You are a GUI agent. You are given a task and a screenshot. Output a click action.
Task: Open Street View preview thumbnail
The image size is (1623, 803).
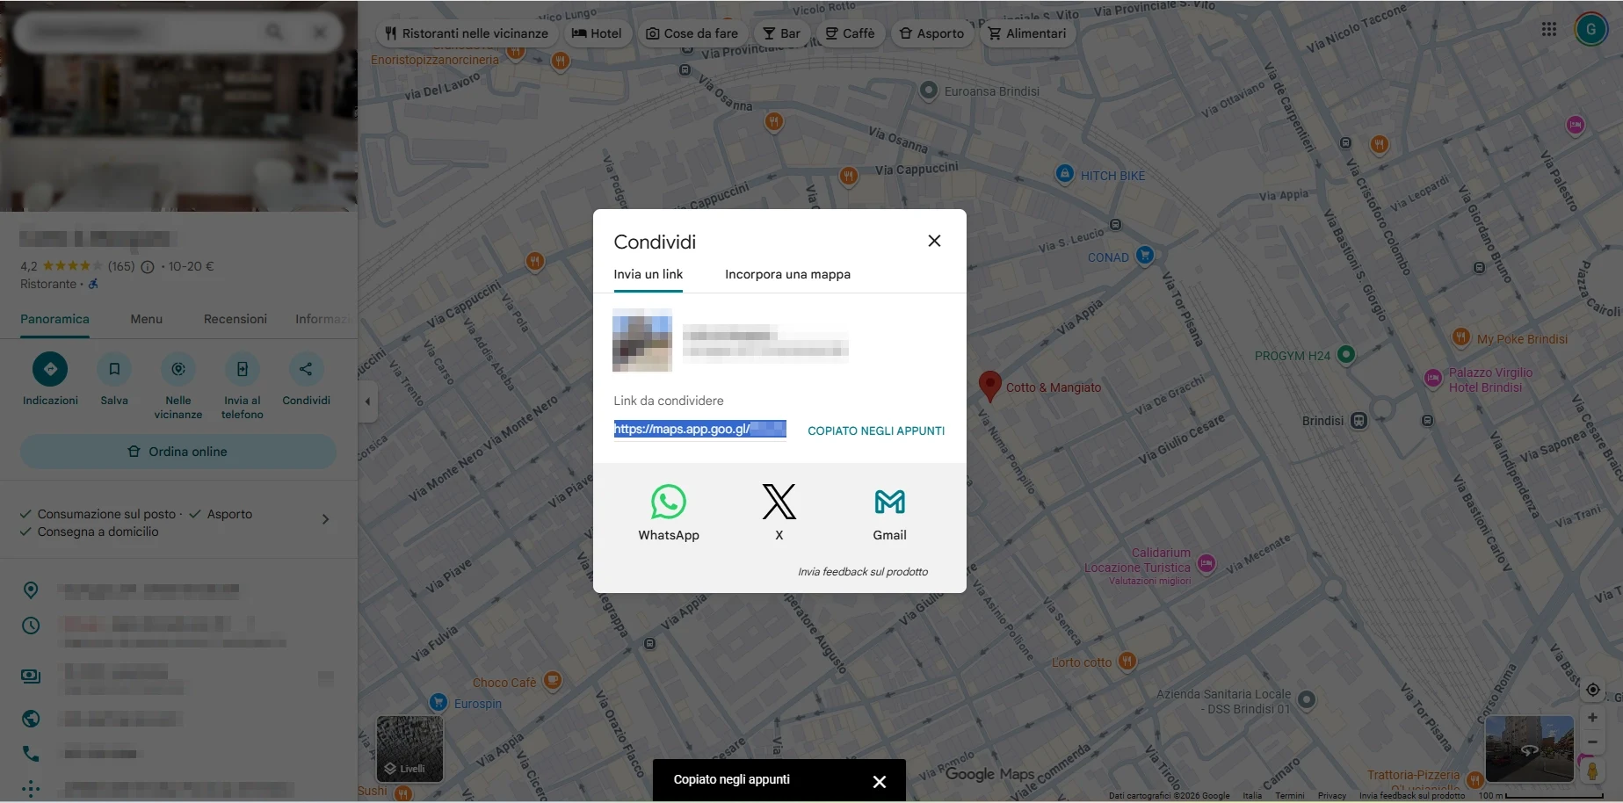[1529, 749]
